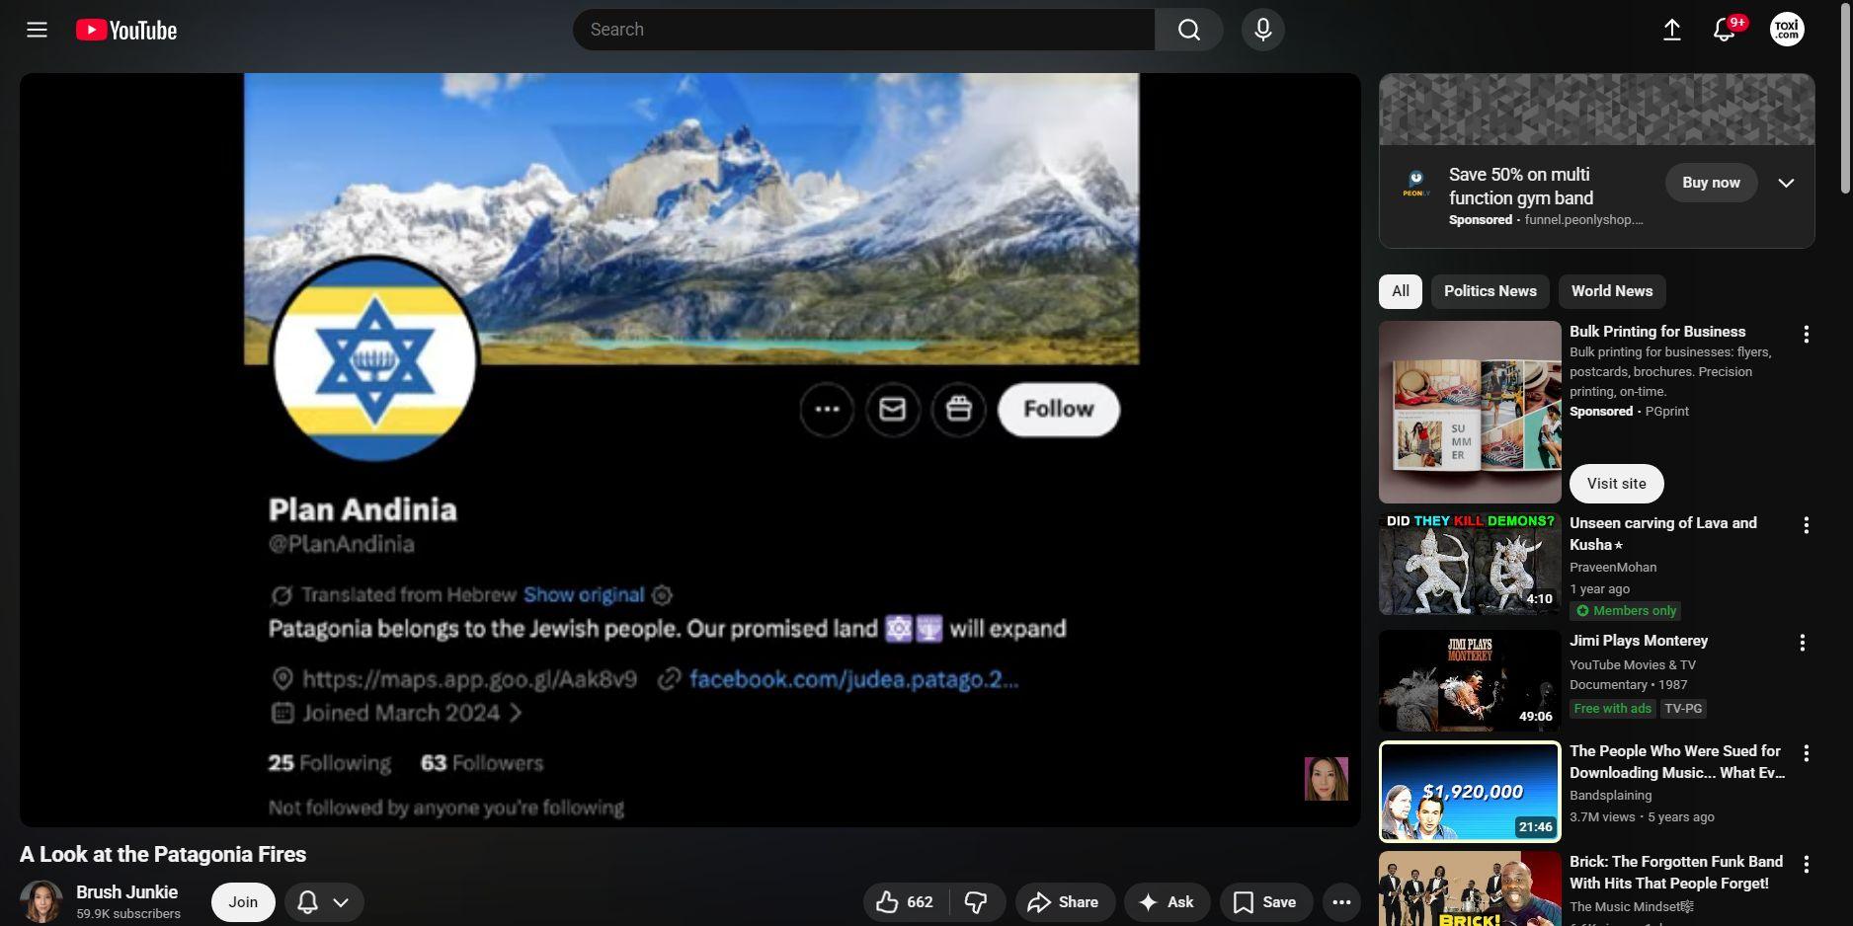
Task: Save the video to a playlist
Action: pyautogui.click(x=1265, y=902)
